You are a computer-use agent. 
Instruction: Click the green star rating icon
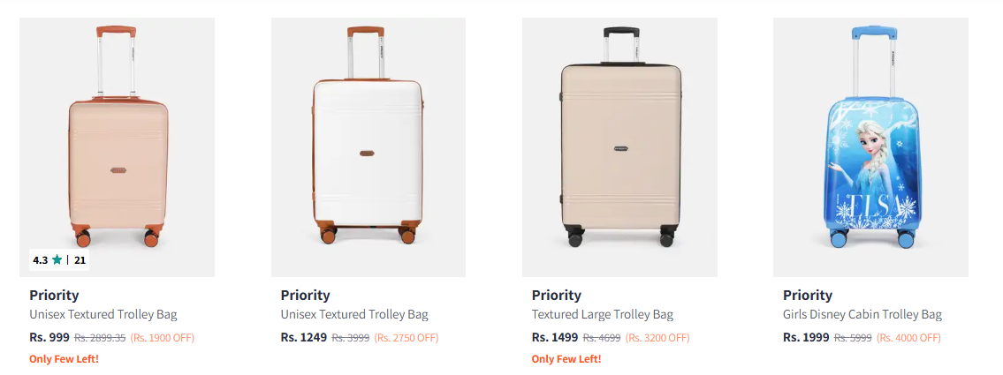point(57,260)
